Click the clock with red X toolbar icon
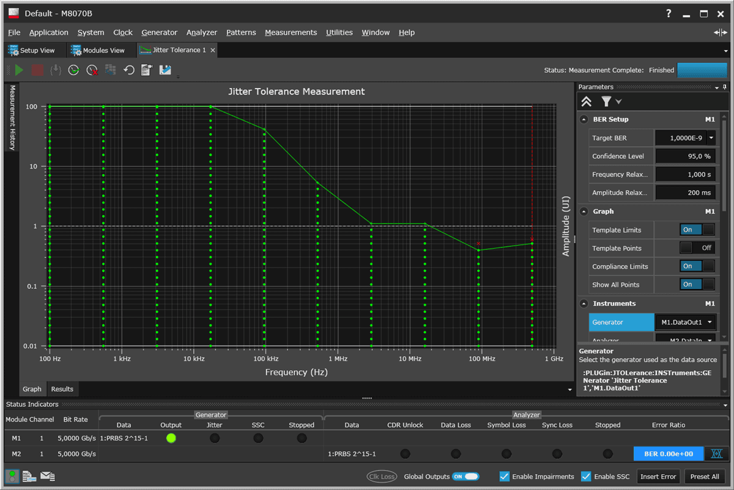 [92, 70]
